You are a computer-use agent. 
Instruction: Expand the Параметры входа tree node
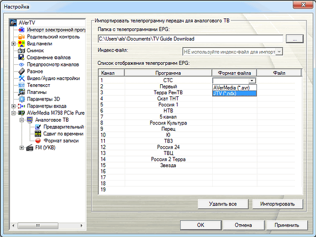pyautogui.click(x=13, y=106)
